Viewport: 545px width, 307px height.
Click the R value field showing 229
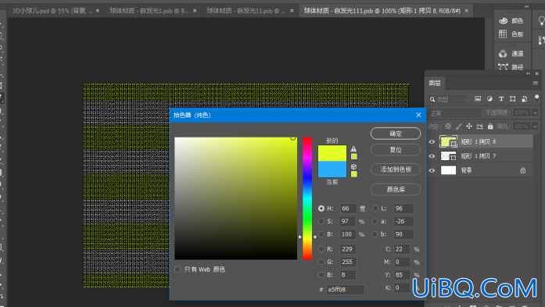(x=348, y=249)
